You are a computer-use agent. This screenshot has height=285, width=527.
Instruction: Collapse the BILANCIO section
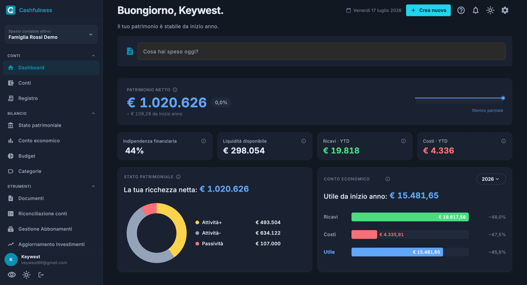tap(93, 113)
